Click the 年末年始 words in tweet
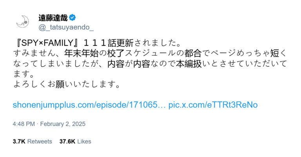 point(82,53)
